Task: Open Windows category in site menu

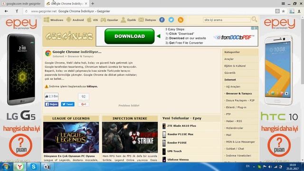Action: 54,20
